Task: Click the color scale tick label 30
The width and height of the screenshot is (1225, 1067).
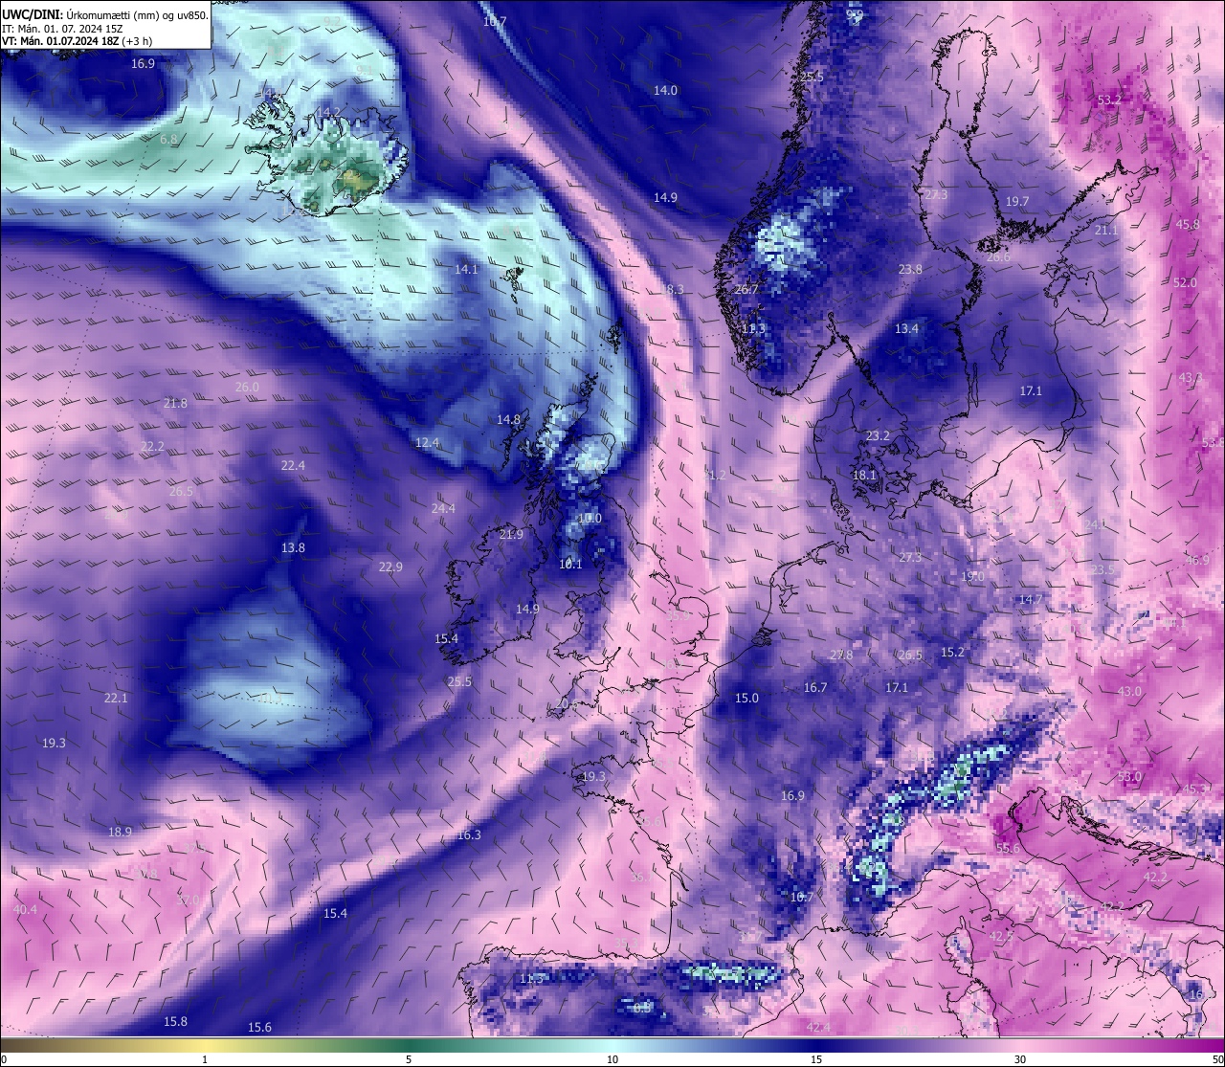Action: [1020, 1059]
